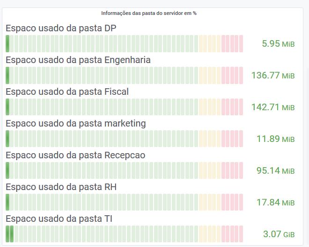
Task: Click the "Espaco usado da pasta DP" label
Action: 61,28
